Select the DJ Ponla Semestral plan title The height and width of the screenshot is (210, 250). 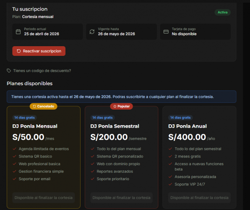(x=115, y=126)
